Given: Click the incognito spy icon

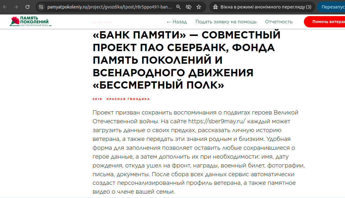Looking at the screenshot, I should click(215, 7).
